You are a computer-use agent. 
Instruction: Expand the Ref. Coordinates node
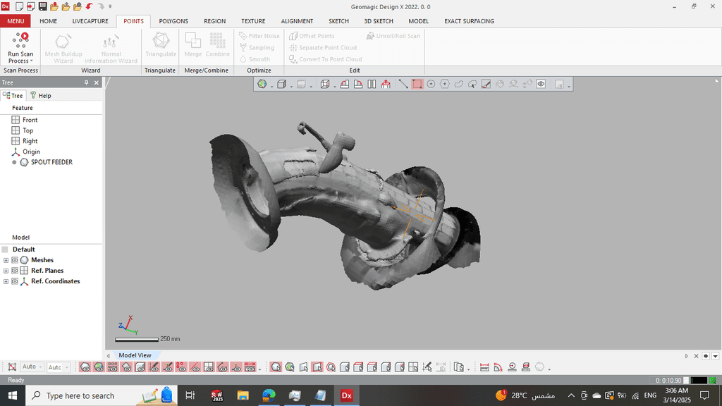pyautogui.click(x=6, y=281)
